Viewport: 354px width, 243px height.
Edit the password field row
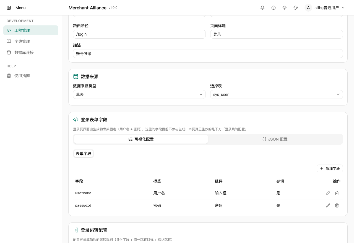point(328,205)
